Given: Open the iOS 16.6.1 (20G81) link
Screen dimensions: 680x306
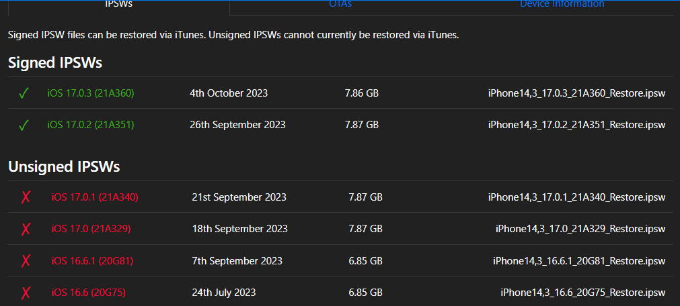Looking at the screenshot, I should [x=92, y=261].
